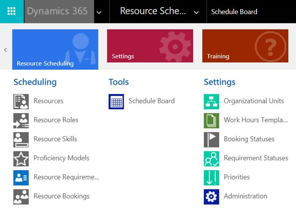Open the Priorities link
This screenshot has width=296, height=214.
pyautogui.click(x=237, y=177)
